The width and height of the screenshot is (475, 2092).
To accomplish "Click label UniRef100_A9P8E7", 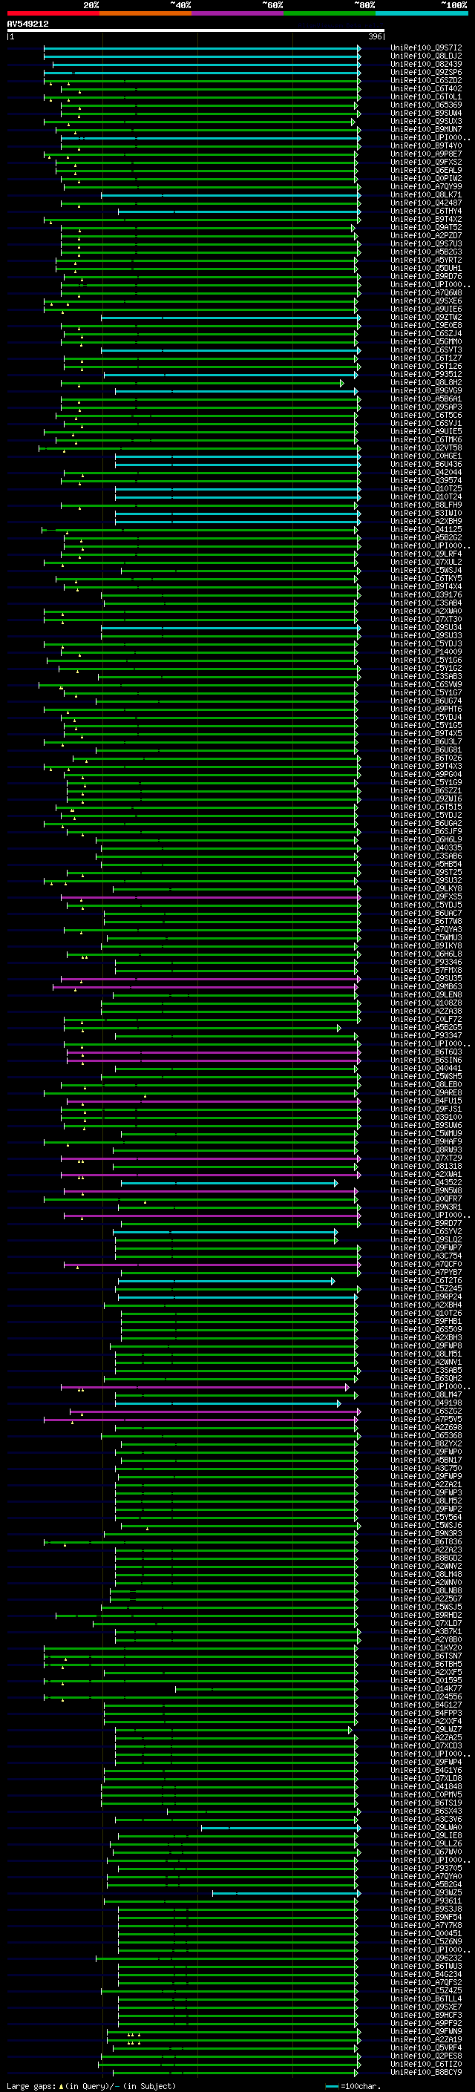I will pyautogui.click(x=426, y=154).
